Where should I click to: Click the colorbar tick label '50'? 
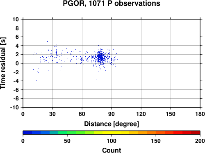tap(67, 141)
